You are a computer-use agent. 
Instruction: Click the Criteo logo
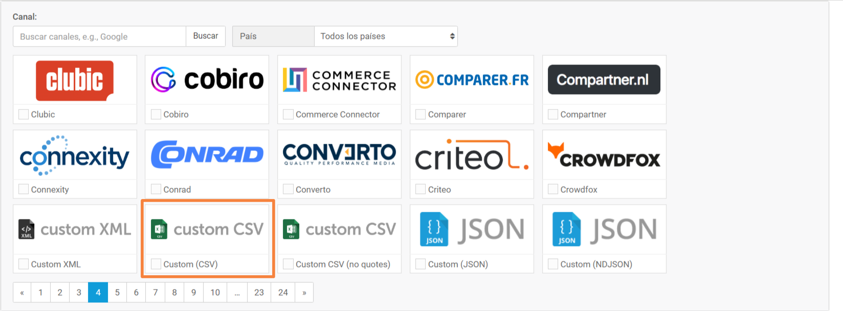tap(472, 154)
